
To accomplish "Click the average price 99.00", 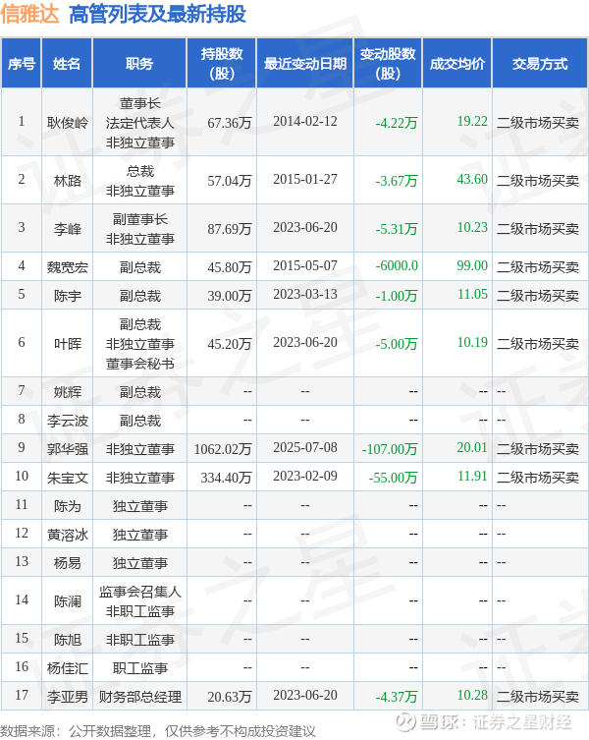I will coord(472,265).
